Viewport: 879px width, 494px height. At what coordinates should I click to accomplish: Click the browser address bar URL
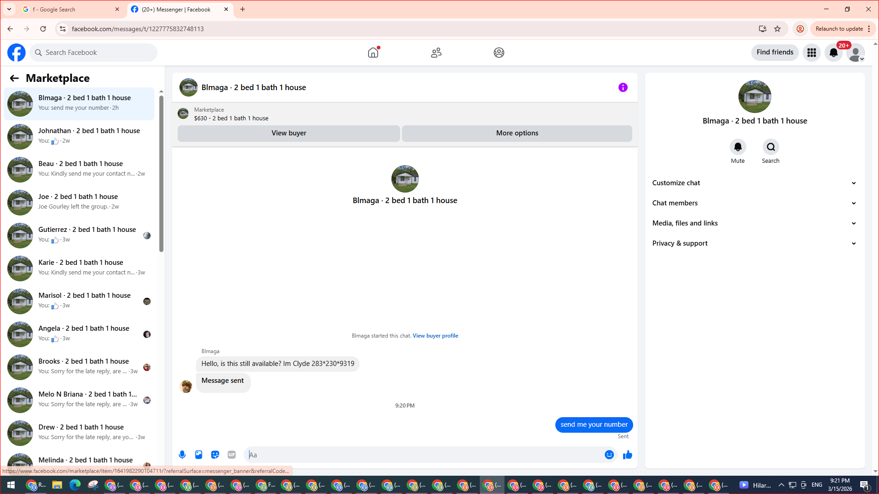(x=138, y=29)
